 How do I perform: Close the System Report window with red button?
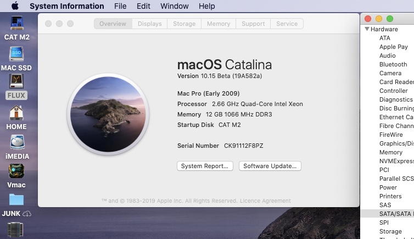coord(368,19)
